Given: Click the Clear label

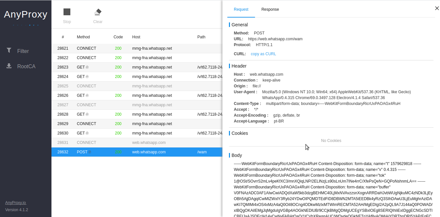Looking at the screenshot, I should [98, 22].
